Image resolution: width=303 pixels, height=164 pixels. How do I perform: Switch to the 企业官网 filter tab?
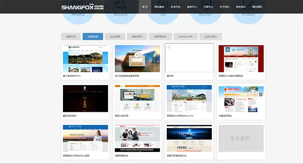pos(115,37)
